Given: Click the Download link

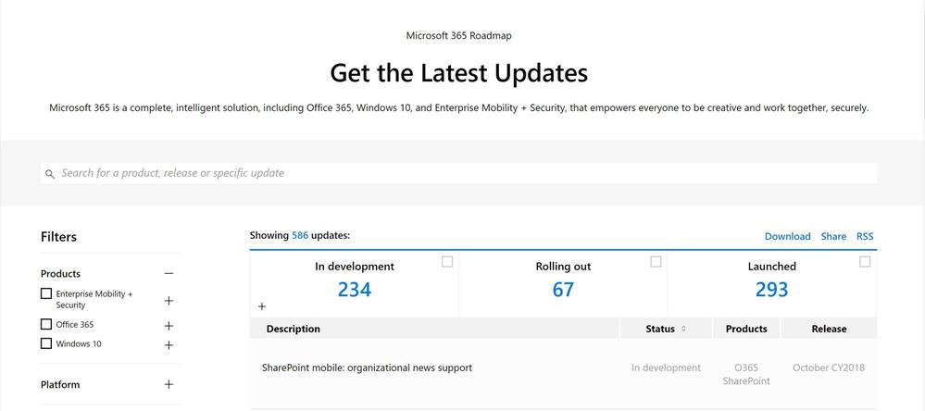Looking at the screenshot, I should pyautogui.click(x=787, y=237).
